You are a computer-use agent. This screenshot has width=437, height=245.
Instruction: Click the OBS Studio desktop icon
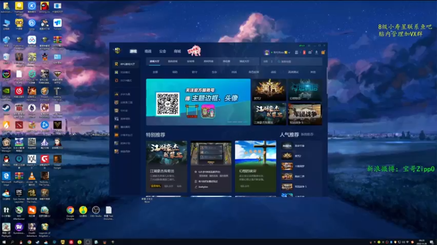click(96, 211)
